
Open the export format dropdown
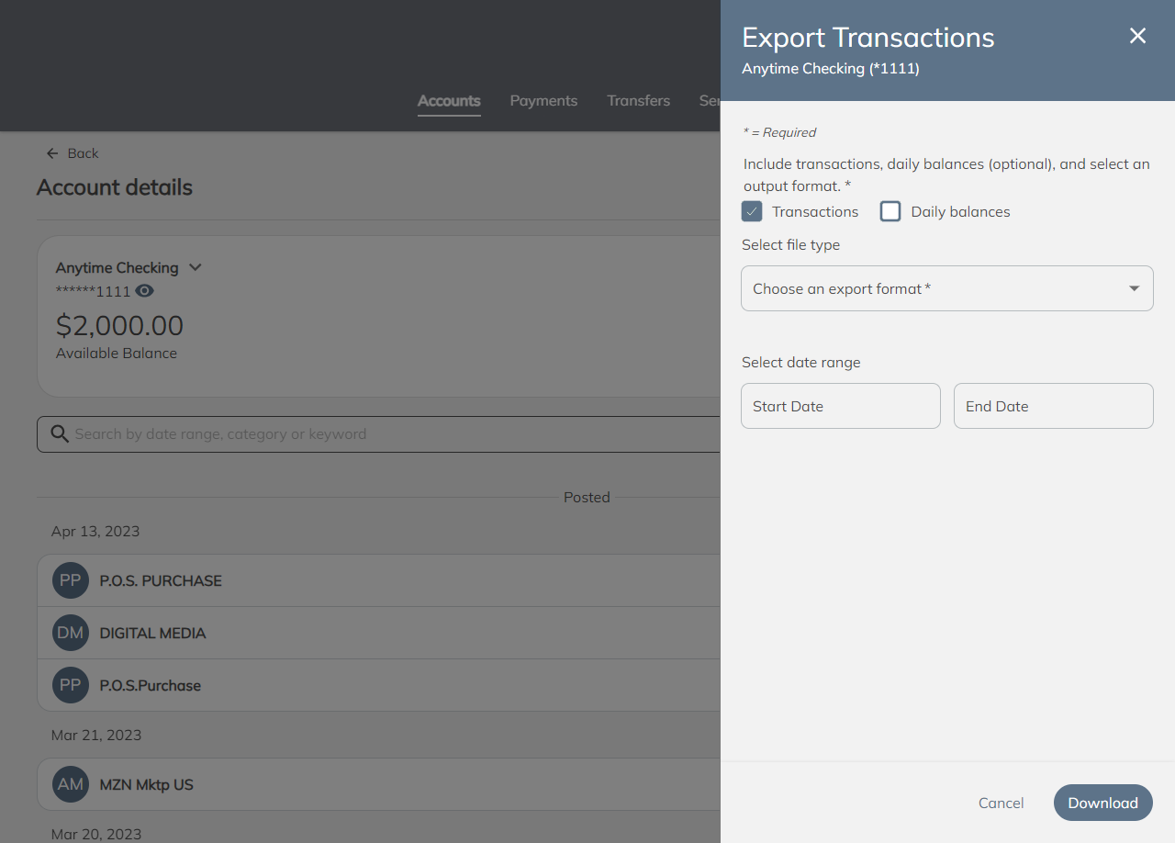[946, 288]
